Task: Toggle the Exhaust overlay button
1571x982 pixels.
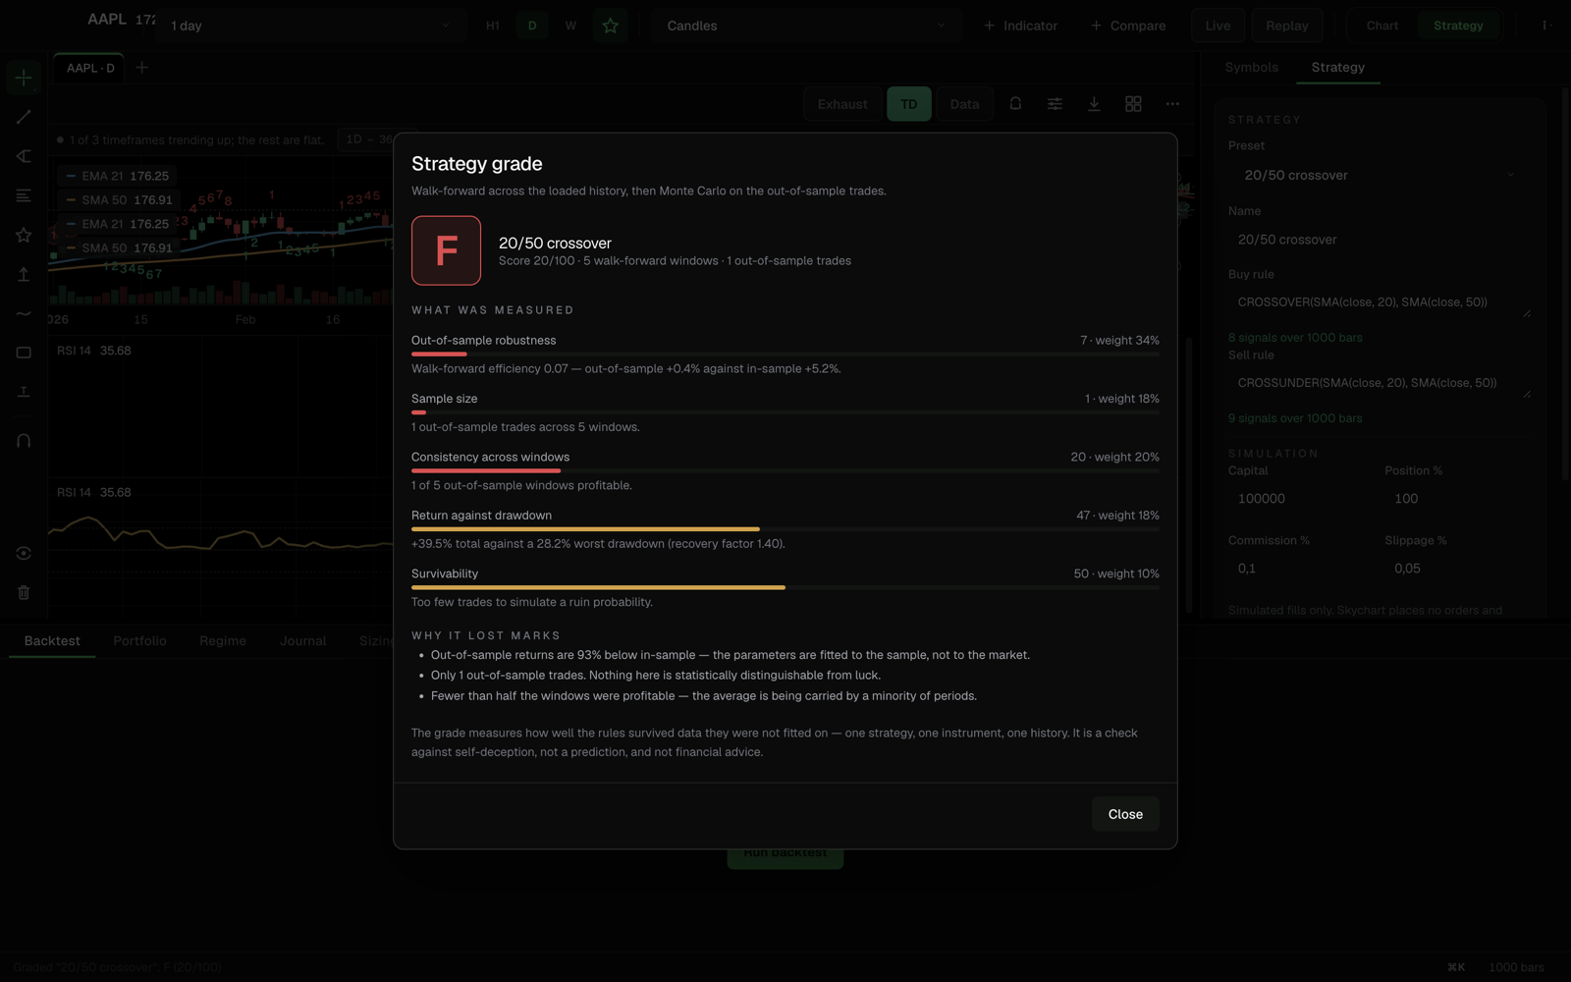Action: [842, 104]
